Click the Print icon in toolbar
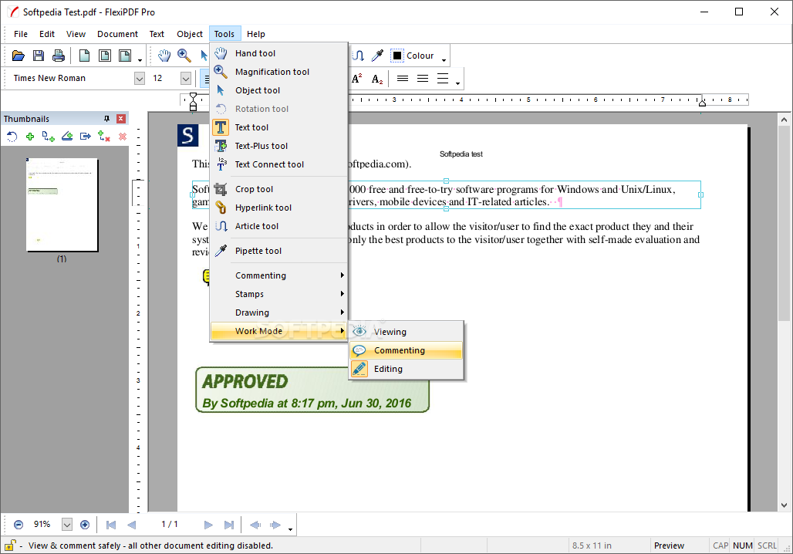 [x=59, y=56]
